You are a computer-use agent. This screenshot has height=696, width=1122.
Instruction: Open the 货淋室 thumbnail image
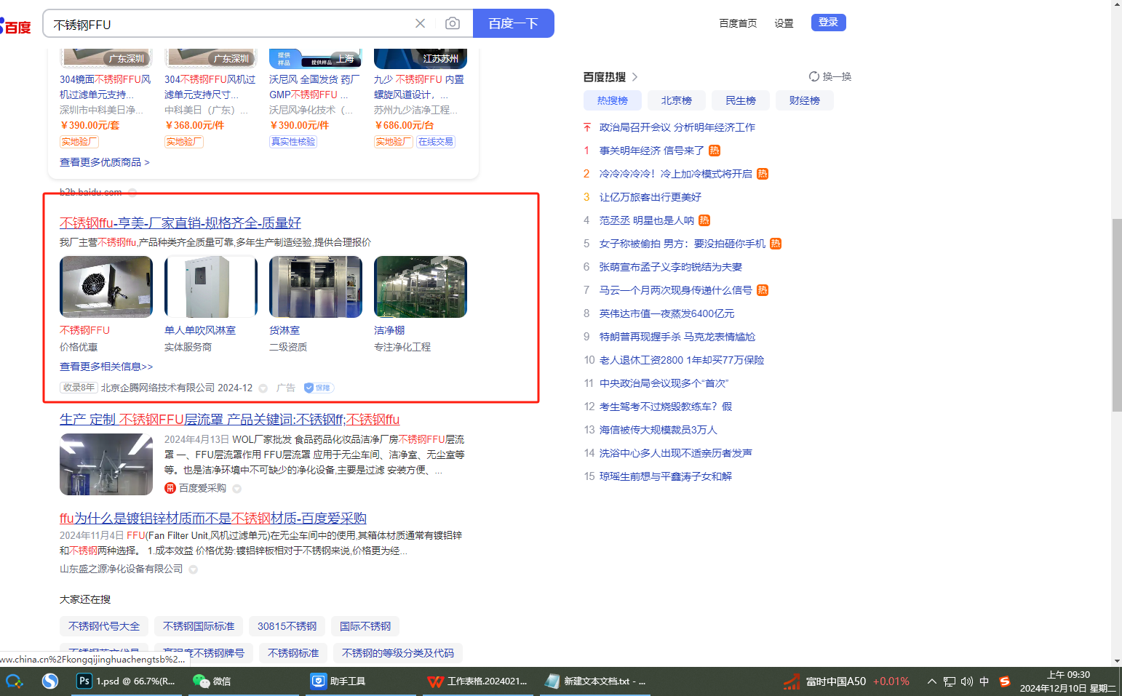[316, 287]
